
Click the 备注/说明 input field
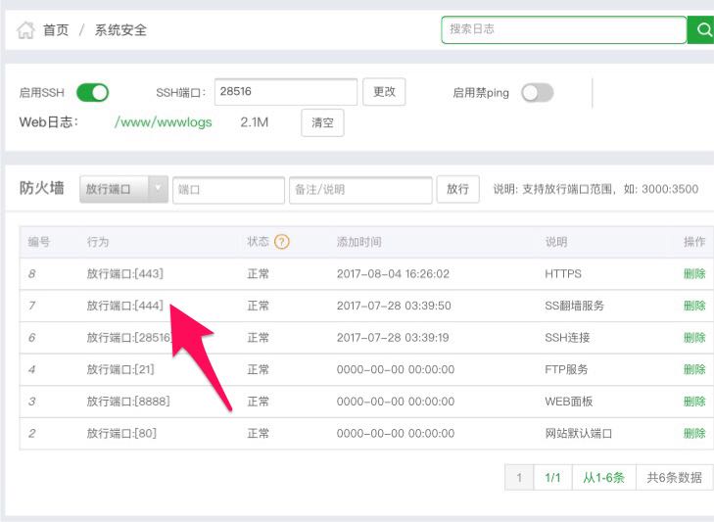click(359, 190)
